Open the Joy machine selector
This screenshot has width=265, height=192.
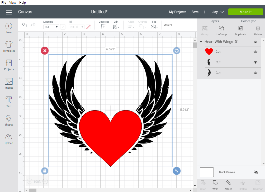tap(218, 12)
